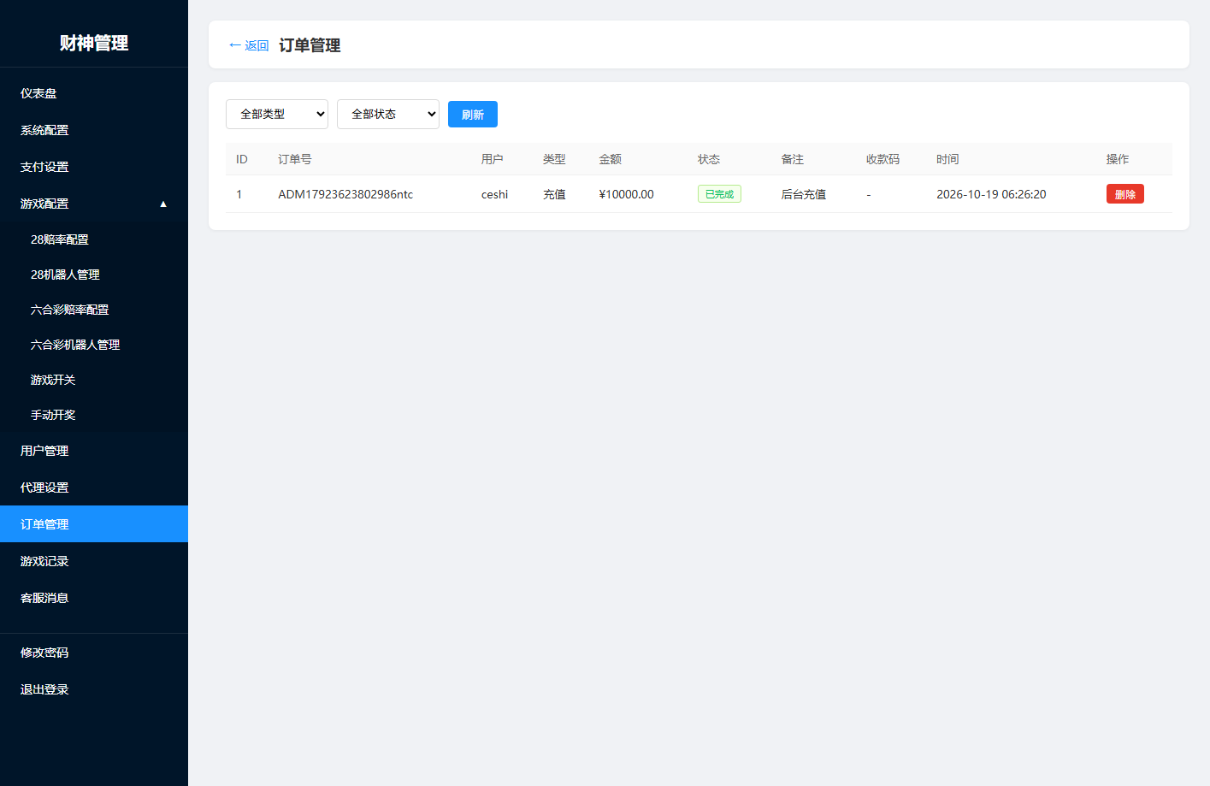Click the 充值 type cell
The image size is (1210, 786).
click(554, 194)
